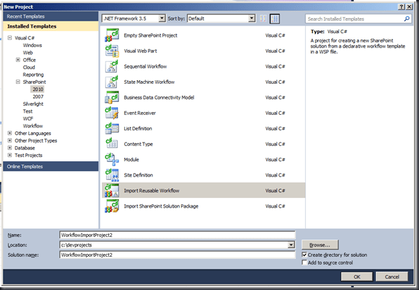Choose the Import SharePoint Solution Package icon
The width and height of the screenshot is (419, 290).
[112, 206]
